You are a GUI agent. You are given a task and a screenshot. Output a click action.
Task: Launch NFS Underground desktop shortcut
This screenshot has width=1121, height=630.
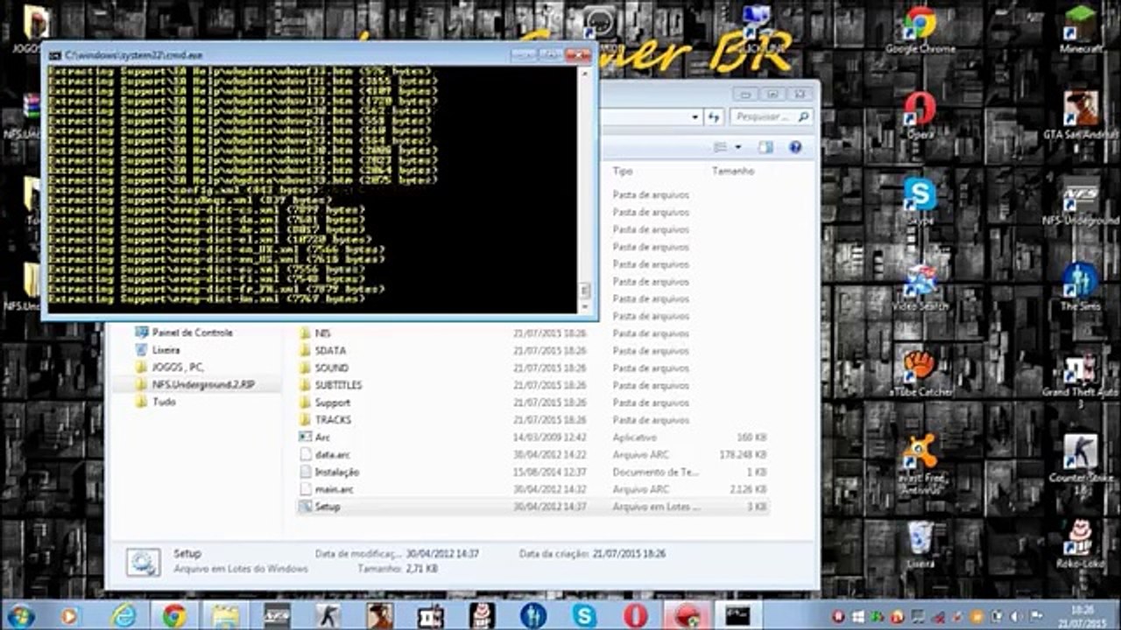tap(1081, 201)
